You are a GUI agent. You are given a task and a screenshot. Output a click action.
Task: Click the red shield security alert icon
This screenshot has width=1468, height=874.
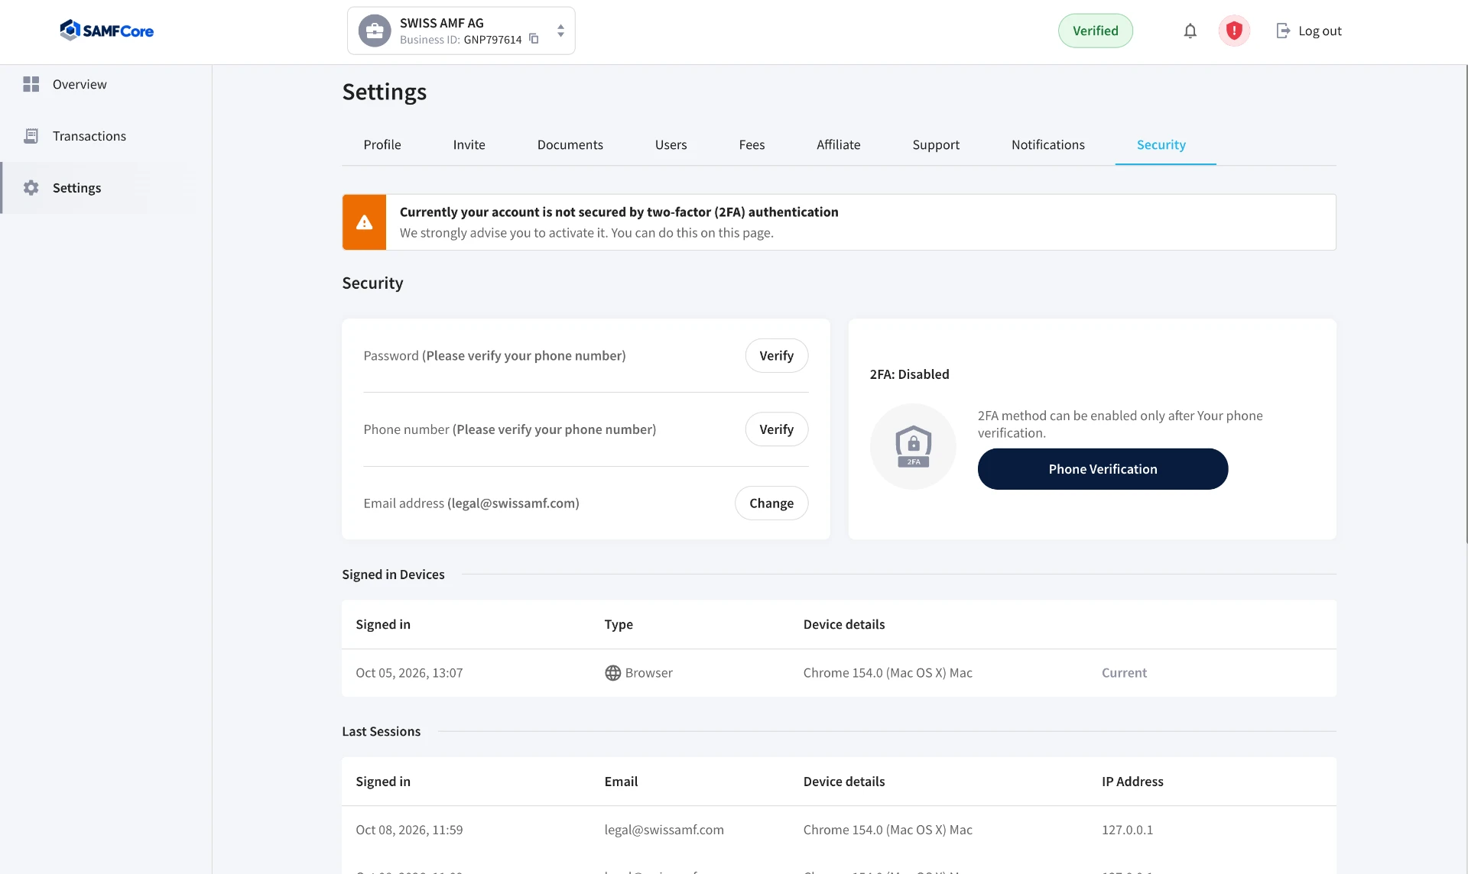[x=1233, y=31]
